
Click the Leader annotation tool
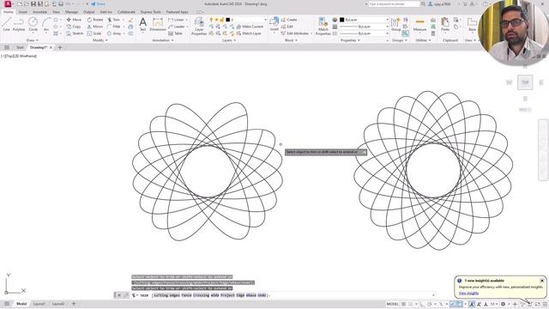pos(177,27)
